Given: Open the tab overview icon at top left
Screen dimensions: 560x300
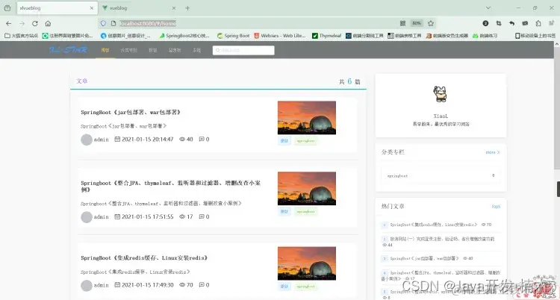Looking at the screenshot, I should (7, 8).
